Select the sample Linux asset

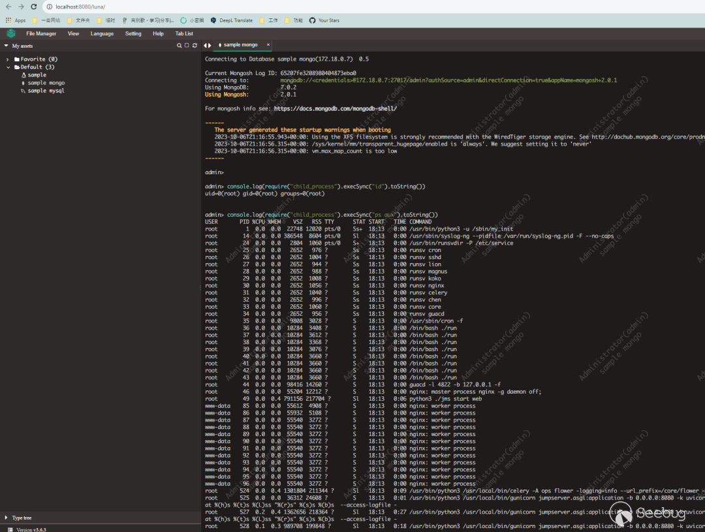[37, 75]
